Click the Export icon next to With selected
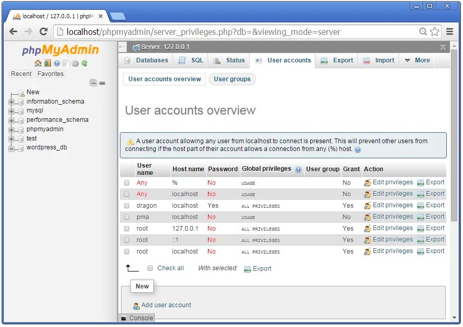463x327 pixels. 247,269
